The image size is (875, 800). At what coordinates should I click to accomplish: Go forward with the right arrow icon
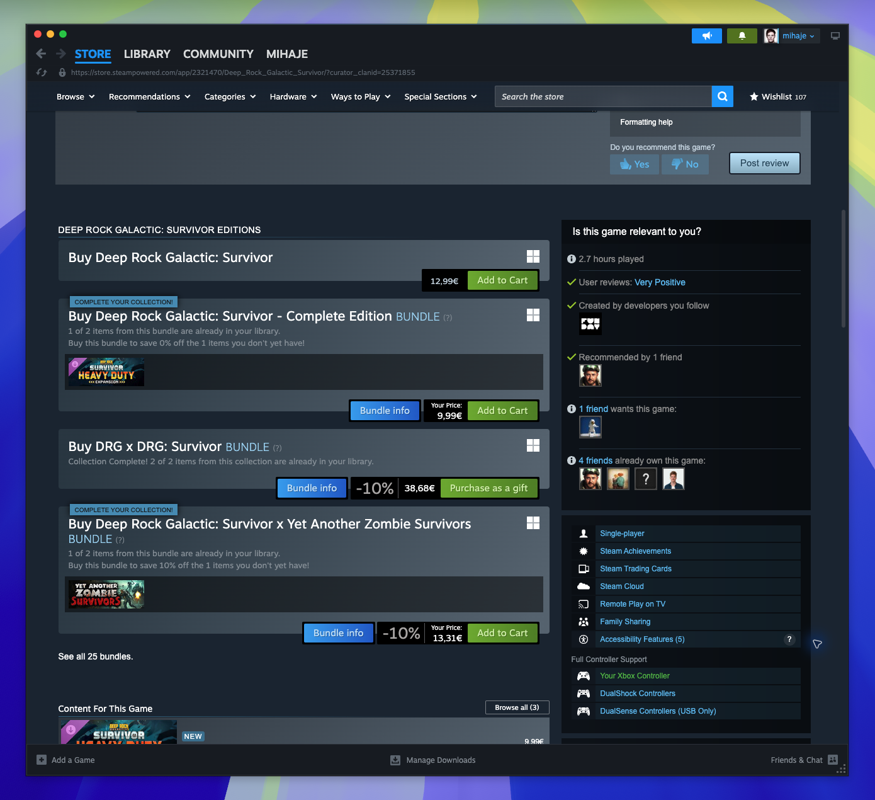pos(61,54)
